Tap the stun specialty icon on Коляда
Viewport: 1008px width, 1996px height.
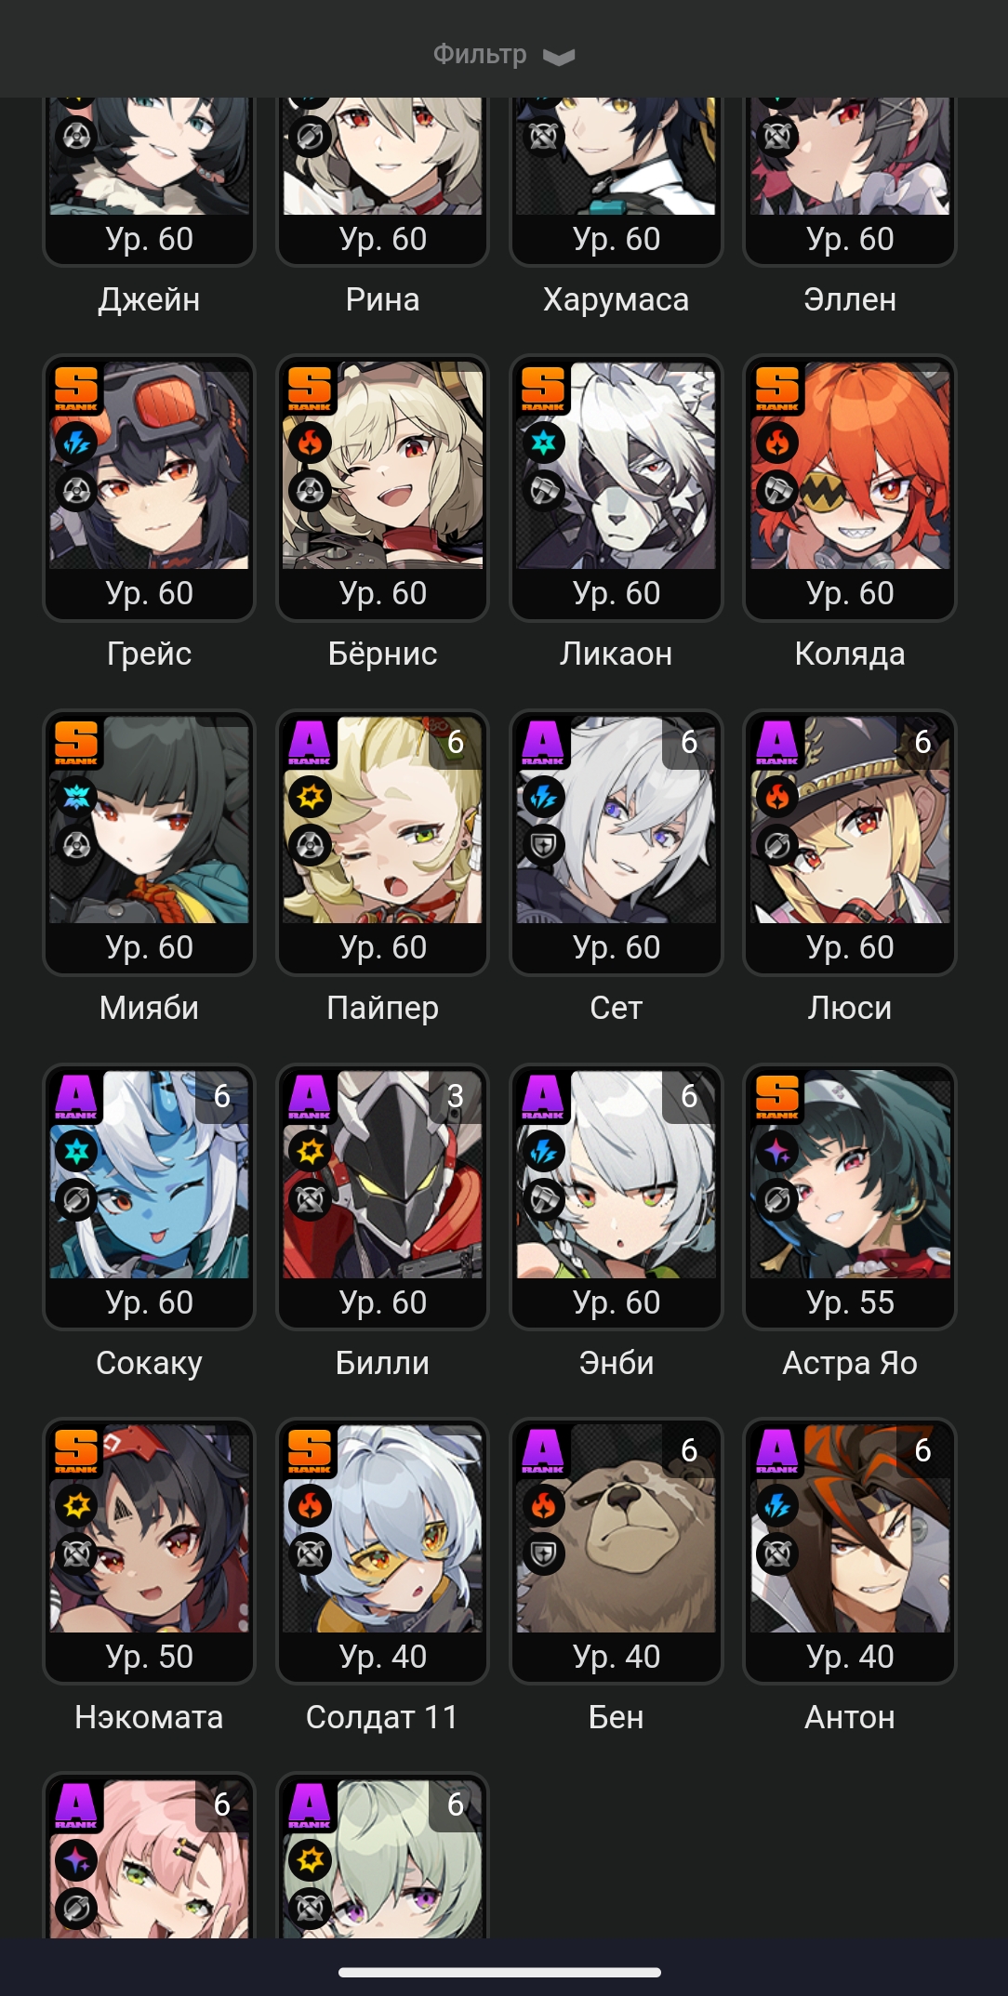(x=777, y=491)
